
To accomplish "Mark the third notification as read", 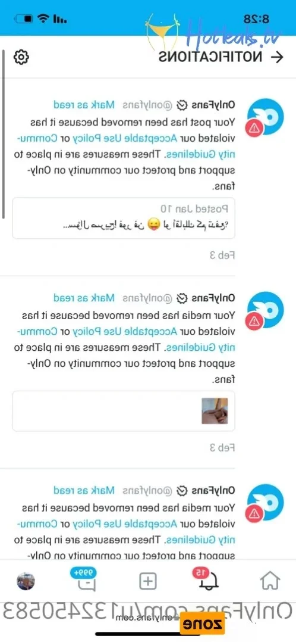I will [x=84, y=490].
